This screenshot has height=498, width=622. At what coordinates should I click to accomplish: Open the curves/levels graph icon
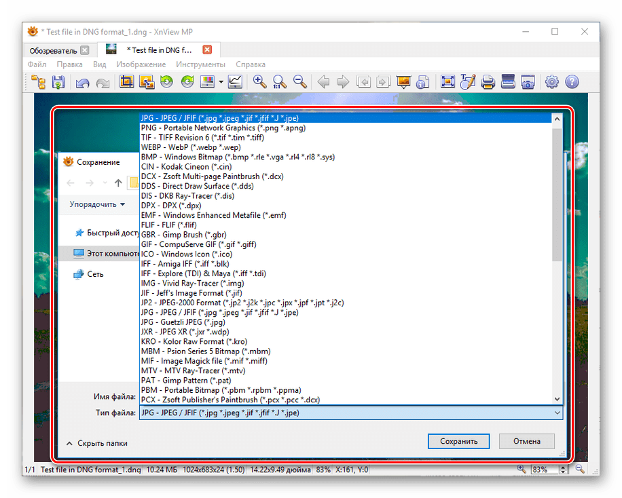click(x=235, y=82)
